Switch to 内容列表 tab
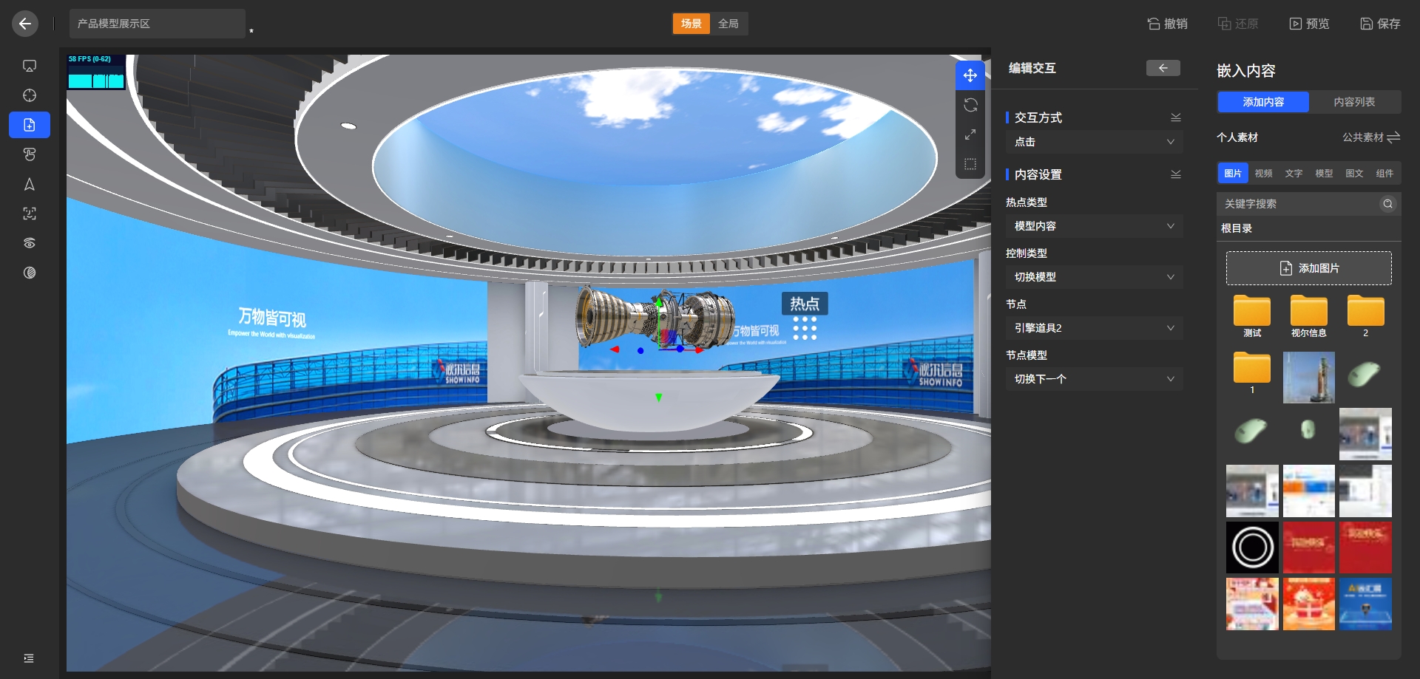Screen dimensions: 1420x679 [1354, 102]
